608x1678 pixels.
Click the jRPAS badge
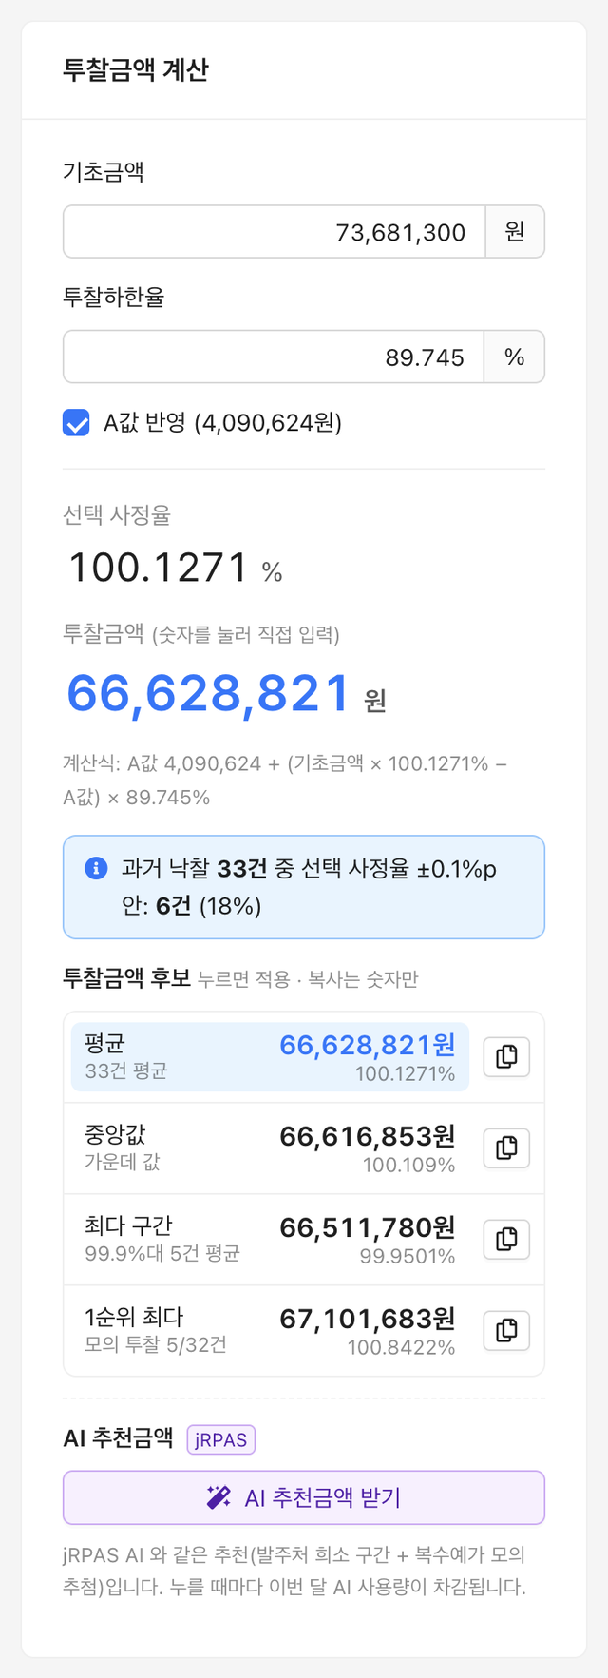tap(221, 1439)
